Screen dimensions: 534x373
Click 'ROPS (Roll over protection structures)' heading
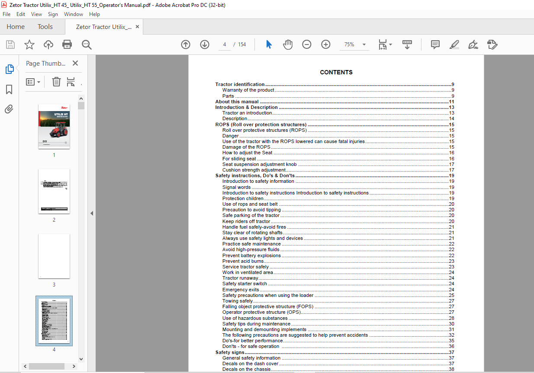[335, 124]
